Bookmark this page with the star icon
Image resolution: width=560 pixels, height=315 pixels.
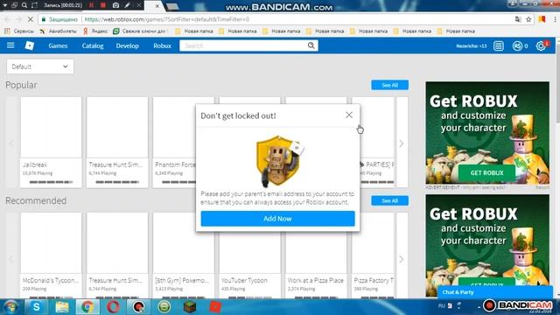[x=528, y=19]
